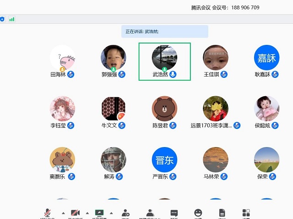Click the name label 马林荣
This screenshot has width=293, height=219.
coord(212,176)
